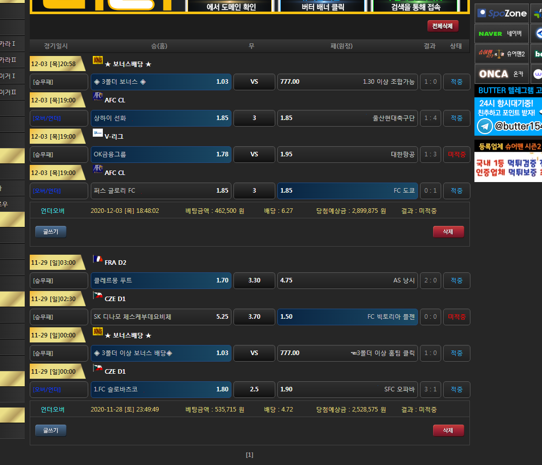Click the V-리그 league logo
The height and width of the screenshot is (465, 542).
pyautogui.click(x=98, y=133)
